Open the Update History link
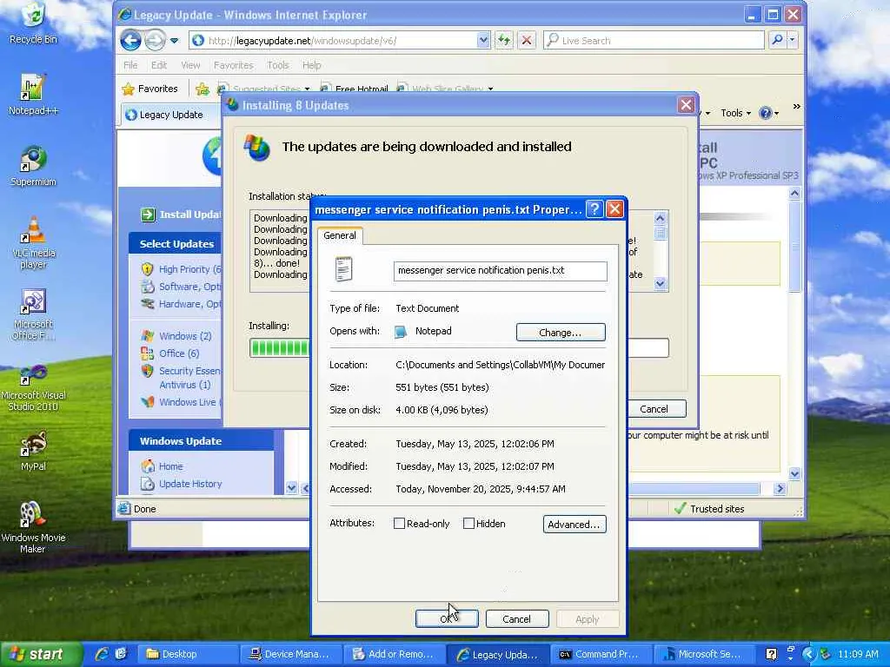890x667 pixels. pyautogui.click(x=190, y=484)
